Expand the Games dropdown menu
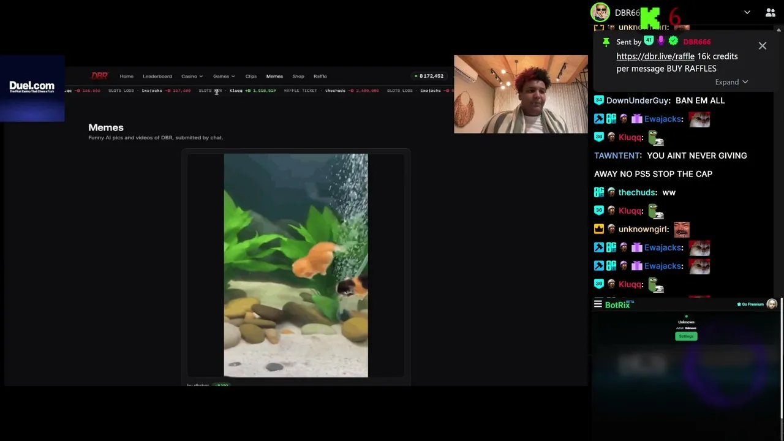 pyautogui.click(x=224, y=76)
